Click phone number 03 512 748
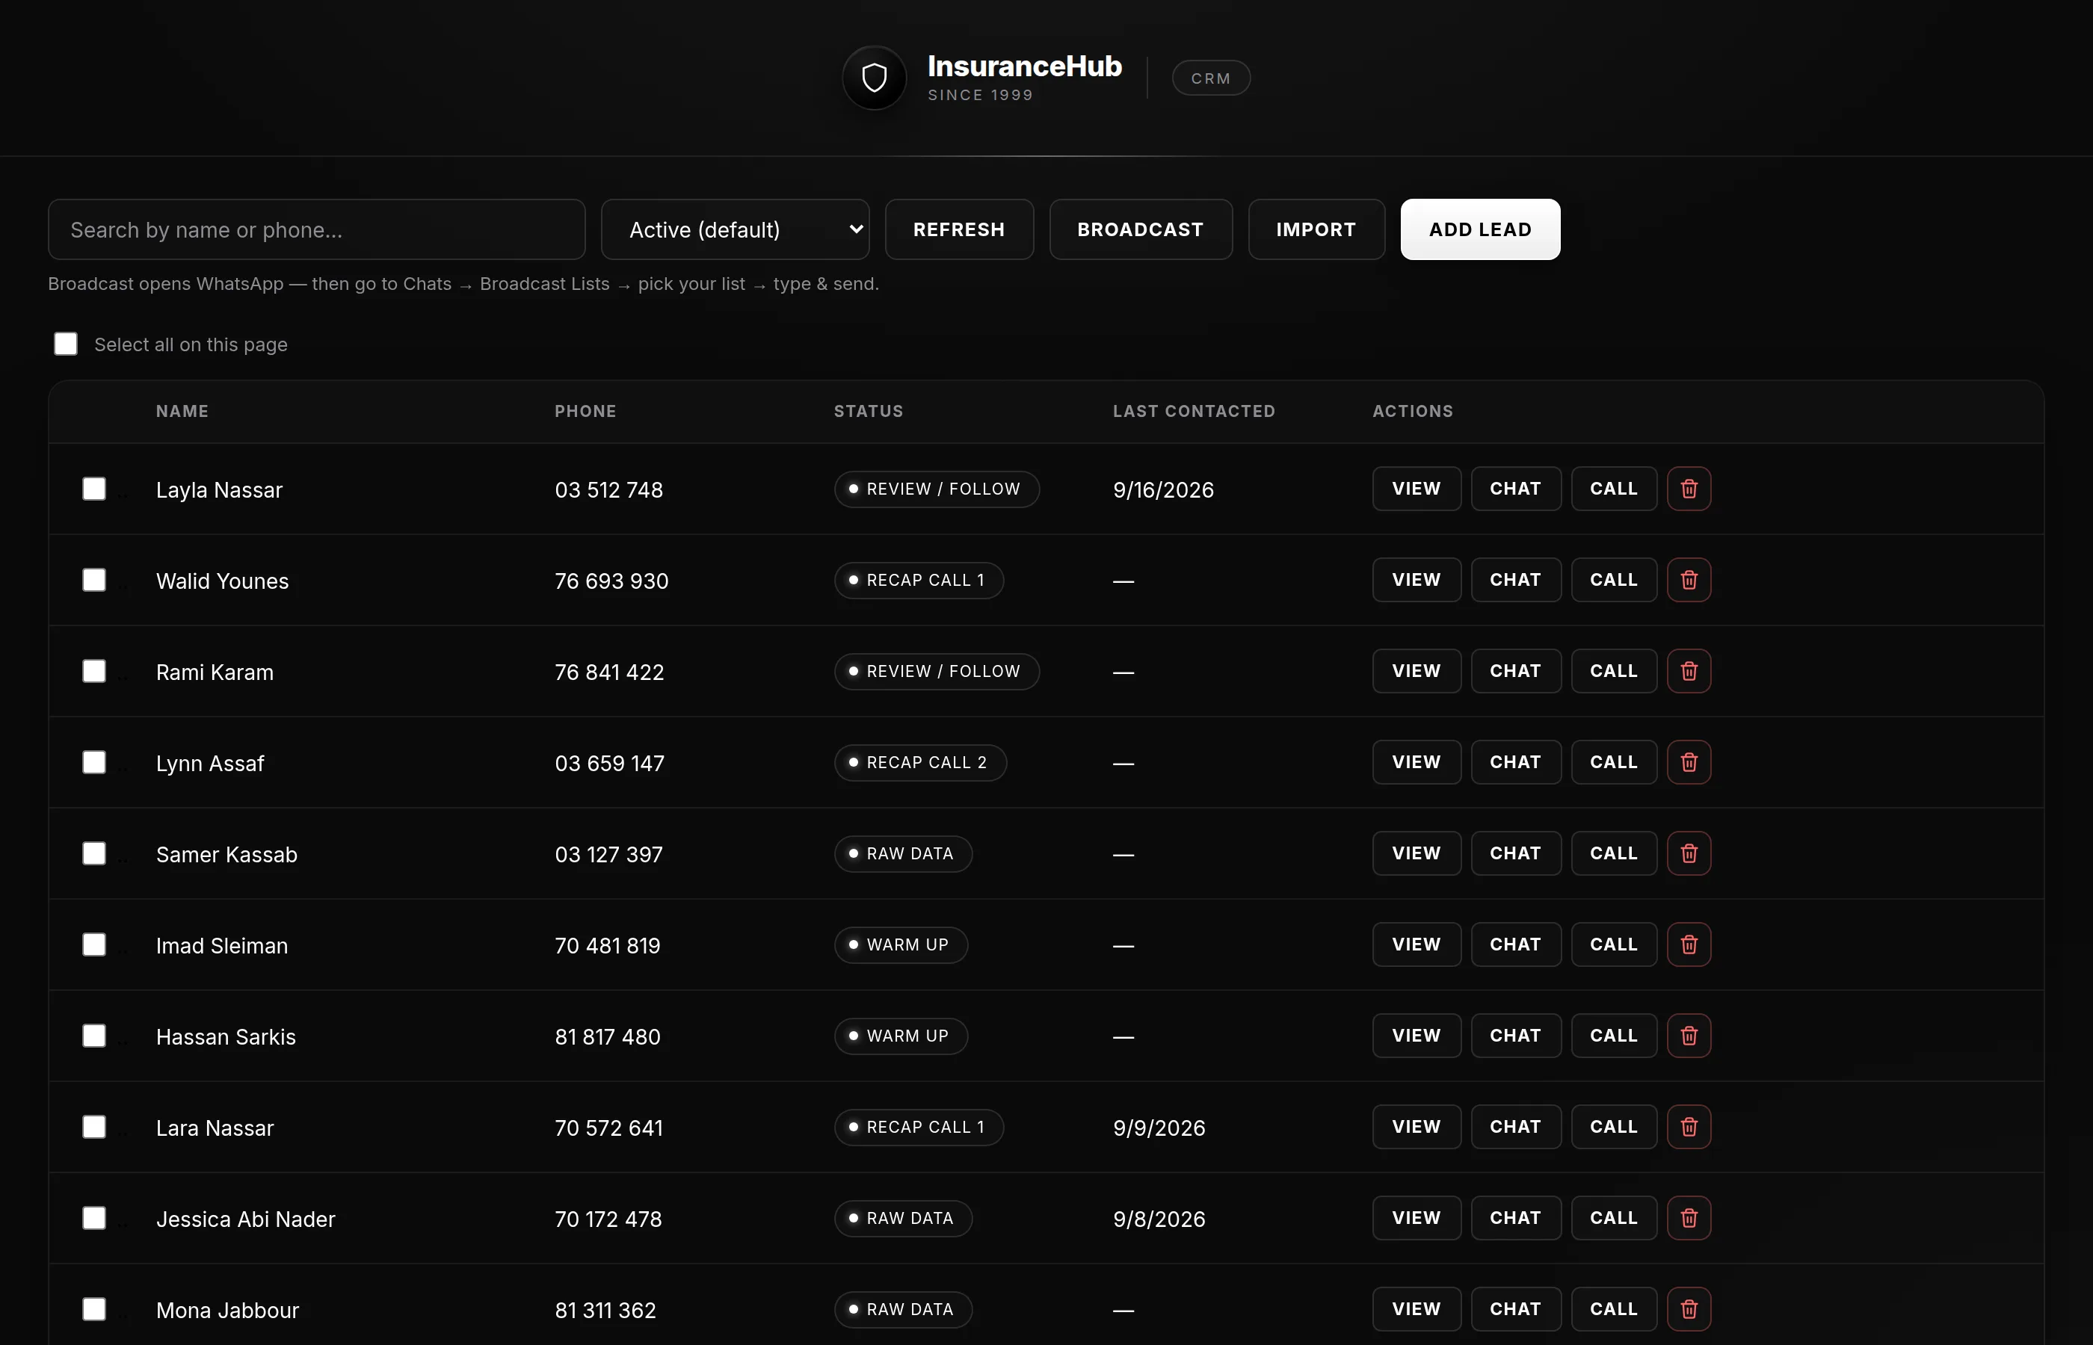The image size is (2093, 1345). 609,490
